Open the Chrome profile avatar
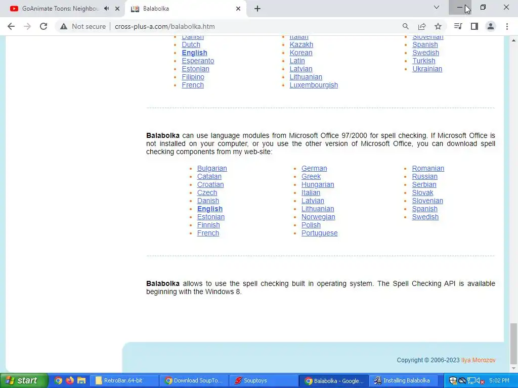Viewport: 518px width, 388px height. coord(491,26)
